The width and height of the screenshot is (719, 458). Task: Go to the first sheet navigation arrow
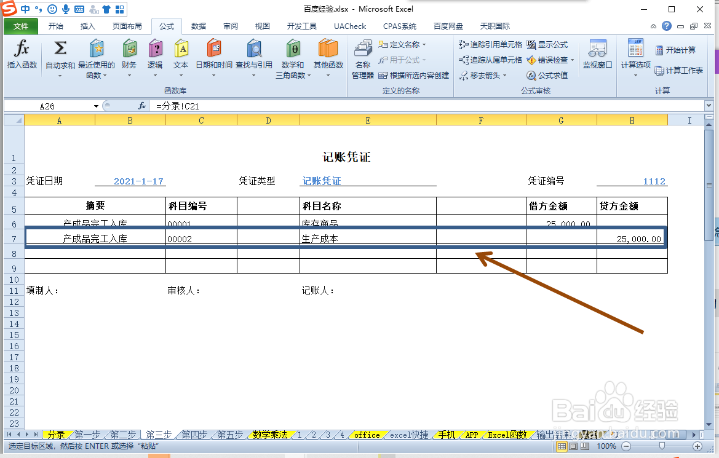(9, 434)
